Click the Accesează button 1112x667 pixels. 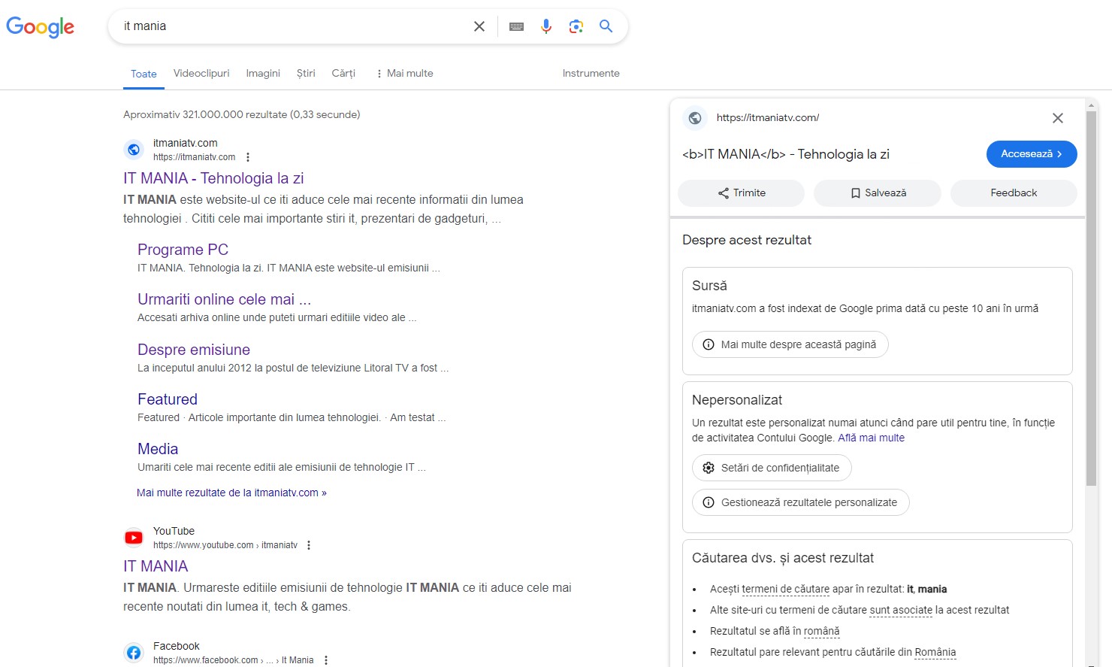pyautogui.click(x=1032, y=154)
